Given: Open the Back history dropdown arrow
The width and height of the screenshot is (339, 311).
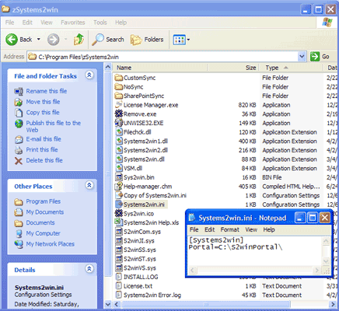Looking at the screenshot, I should 39,40.
